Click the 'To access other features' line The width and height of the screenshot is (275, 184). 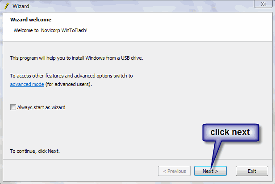coord(71,76)
